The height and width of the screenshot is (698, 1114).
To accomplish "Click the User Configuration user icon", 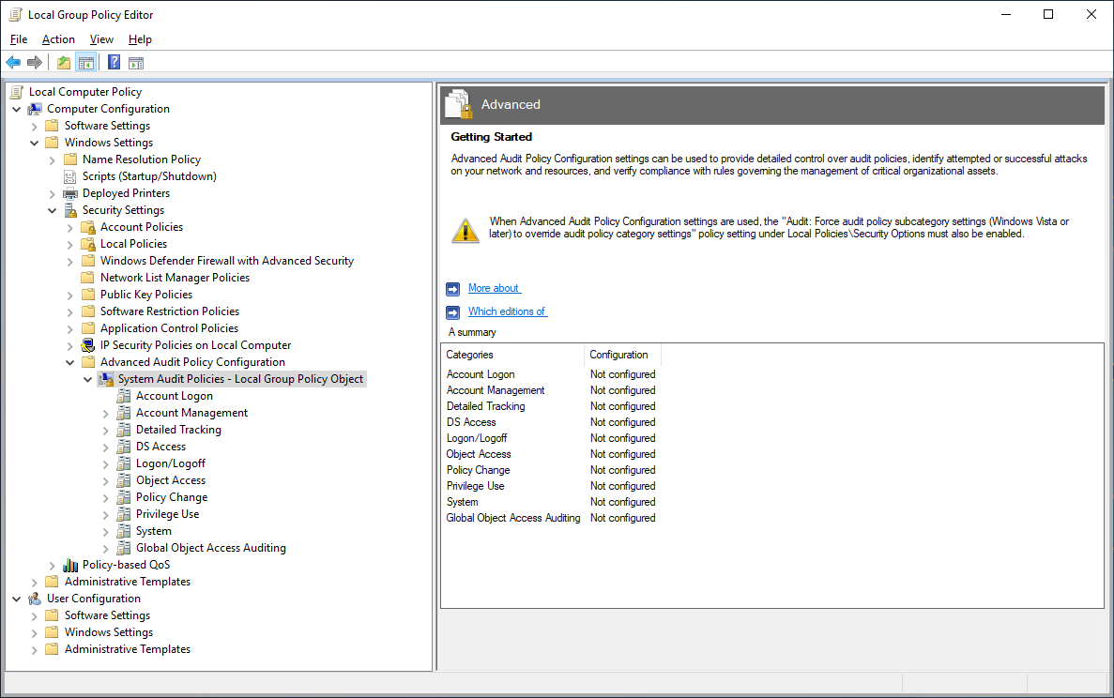I will tap(35, 599).
